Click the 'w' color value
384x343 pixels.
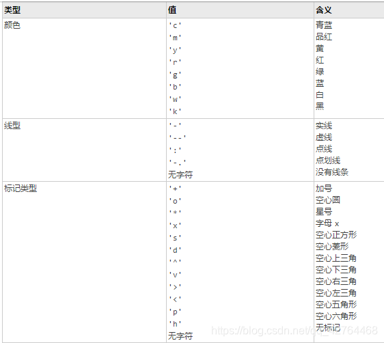tap(175, 99)
